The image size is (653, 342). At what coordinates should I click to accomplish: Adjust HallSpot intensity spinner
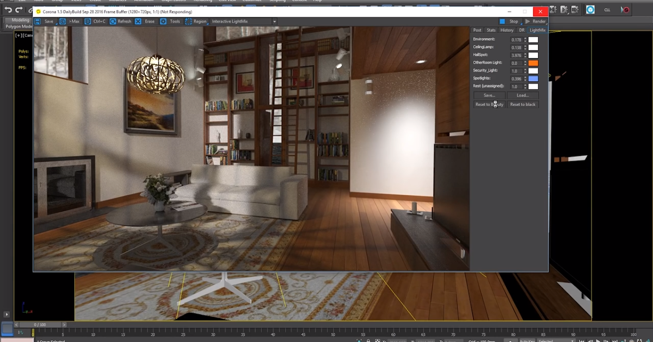tap(525, 55)
